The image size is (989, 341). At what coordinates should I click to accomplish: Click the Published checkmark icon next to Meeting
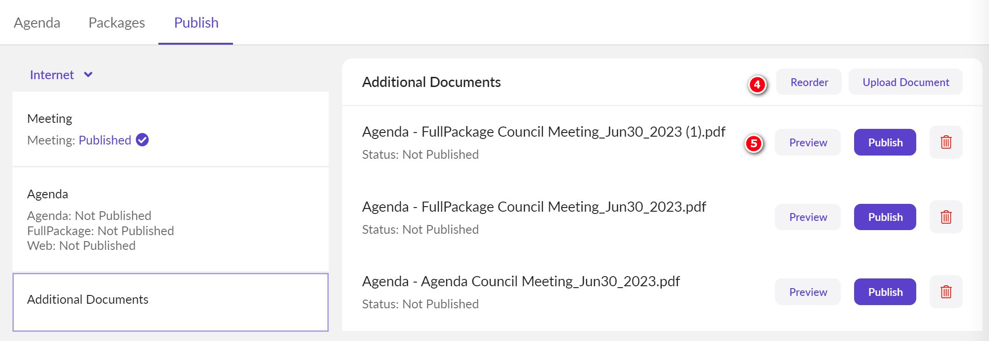(x=143, y=140)
